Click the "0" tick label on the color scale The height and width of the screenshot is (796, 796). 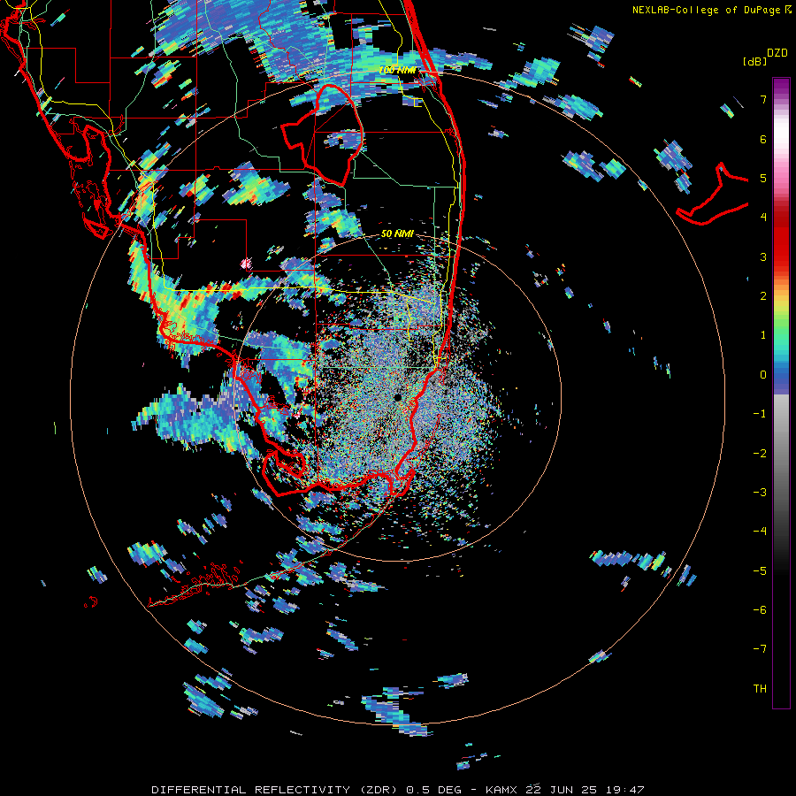coord(763,375)
